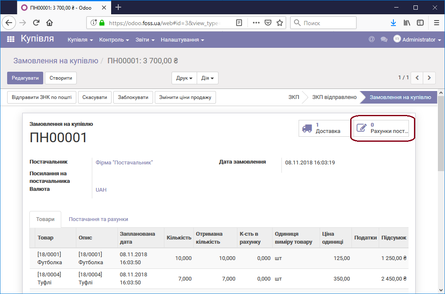Click the Опис column header
445x294 pixels.
97,238
